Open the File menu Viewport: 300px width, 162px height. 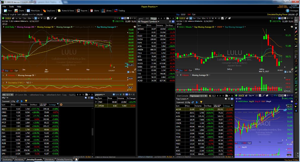pos(4,7)
